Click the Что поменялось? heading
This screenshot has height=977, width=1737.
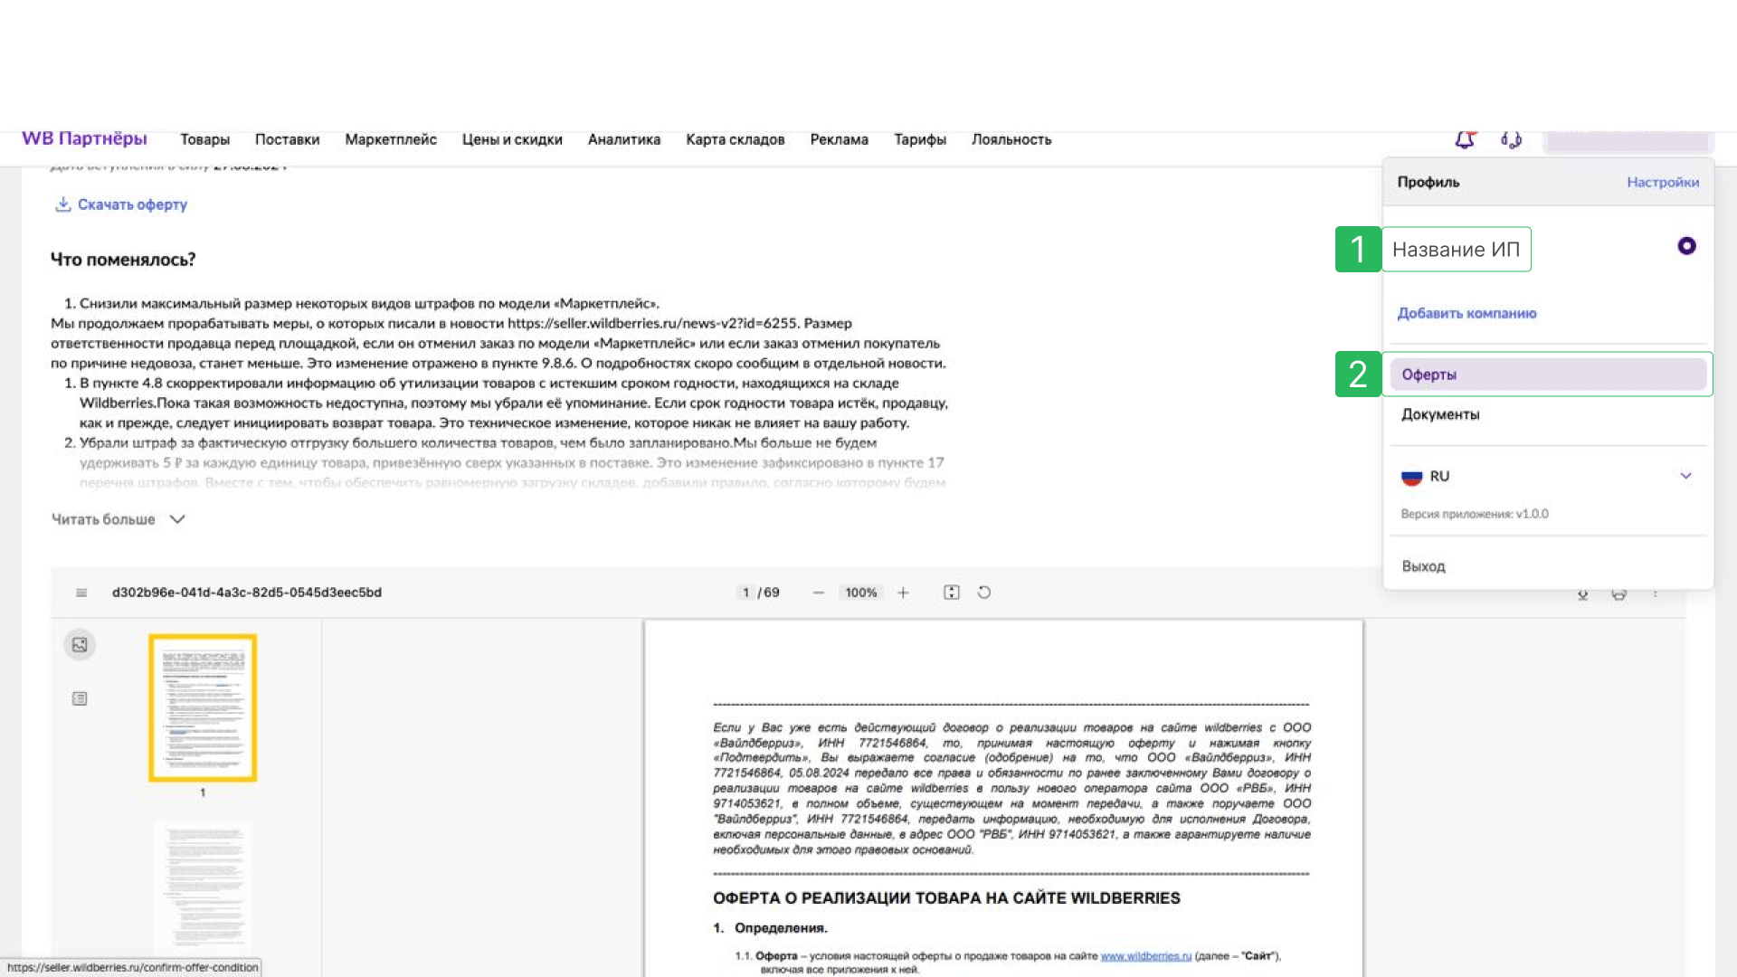click(x=123, y=260)
